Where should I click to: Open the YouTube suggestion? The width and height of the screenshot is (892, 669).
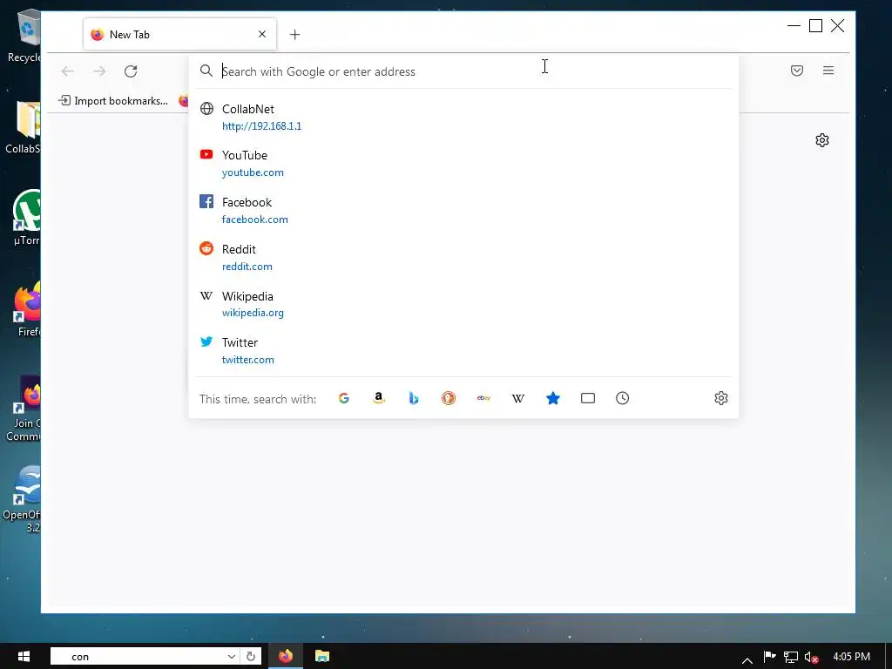coord(463,164)
